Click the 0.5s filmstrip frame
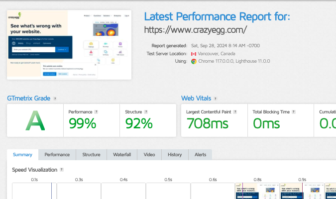 click(x=168, y=191)
